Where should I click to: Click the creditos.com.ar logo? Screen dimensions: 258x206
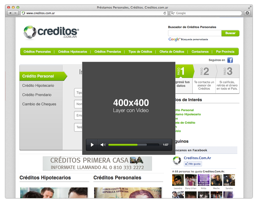(51, 32)
